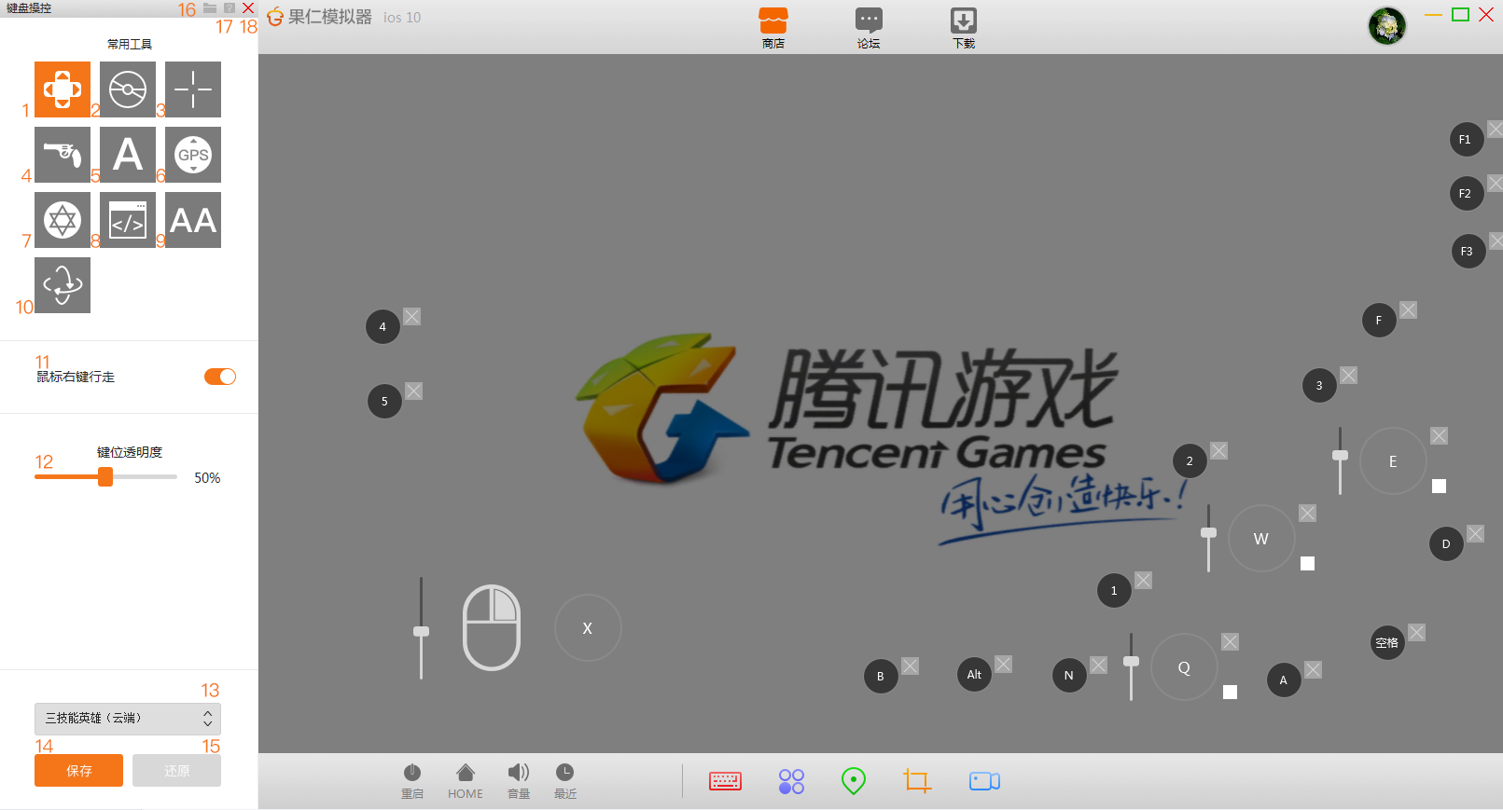Select the large E skill key circle
The height and width of the screenshot is (810, 1503).
1393,461
